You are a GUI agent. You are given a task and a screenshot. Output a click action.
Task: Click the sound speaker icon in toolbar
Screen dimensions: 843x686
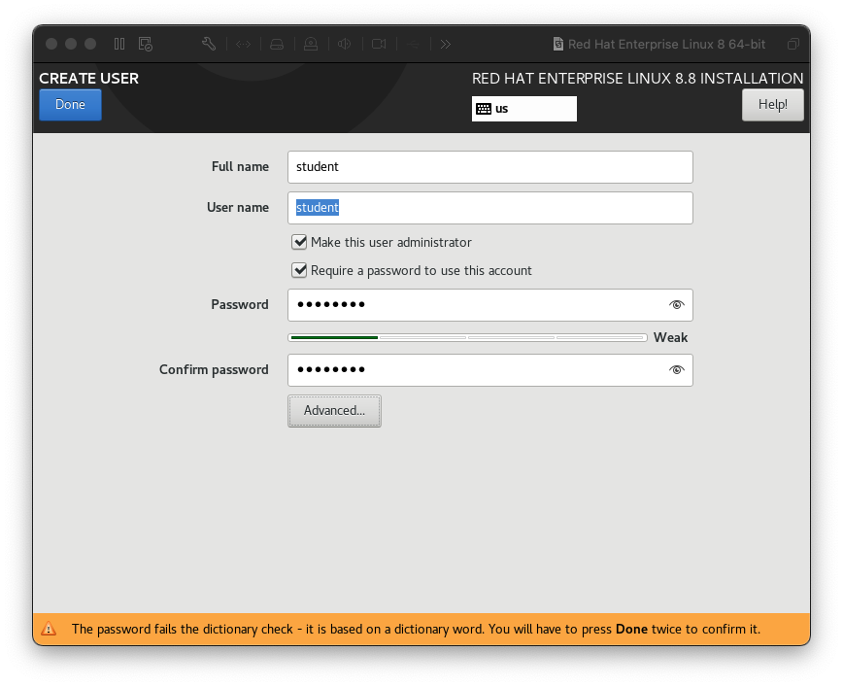(x=345, y=44)
